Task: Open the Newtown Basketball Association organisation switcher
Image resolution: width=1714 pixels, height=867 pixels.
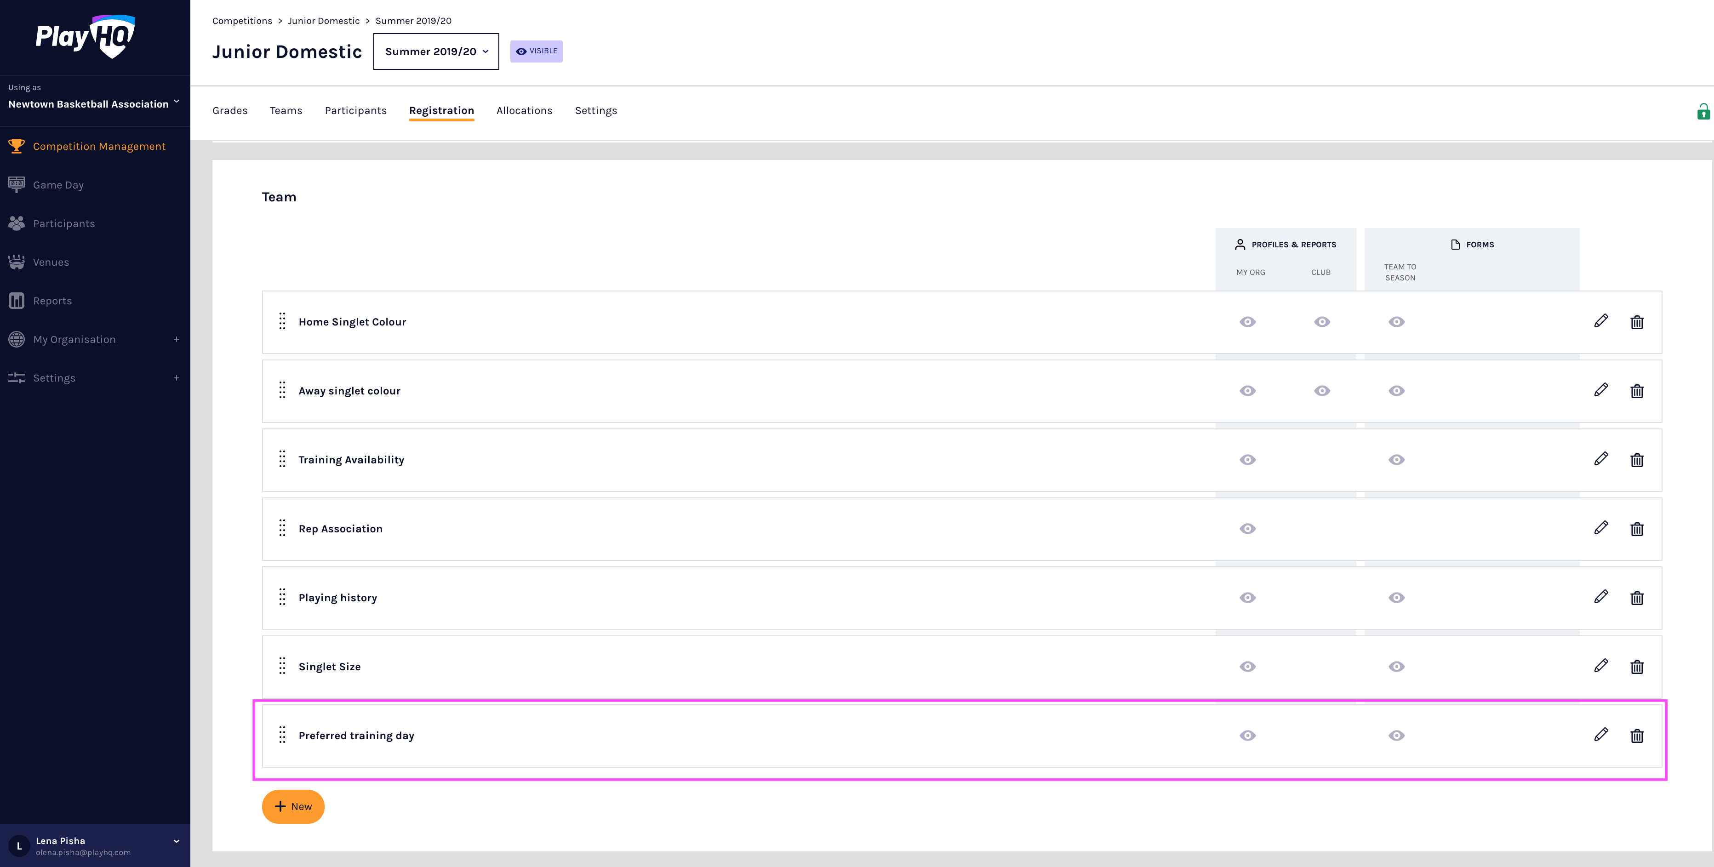Action: click(x=94, y=104)
